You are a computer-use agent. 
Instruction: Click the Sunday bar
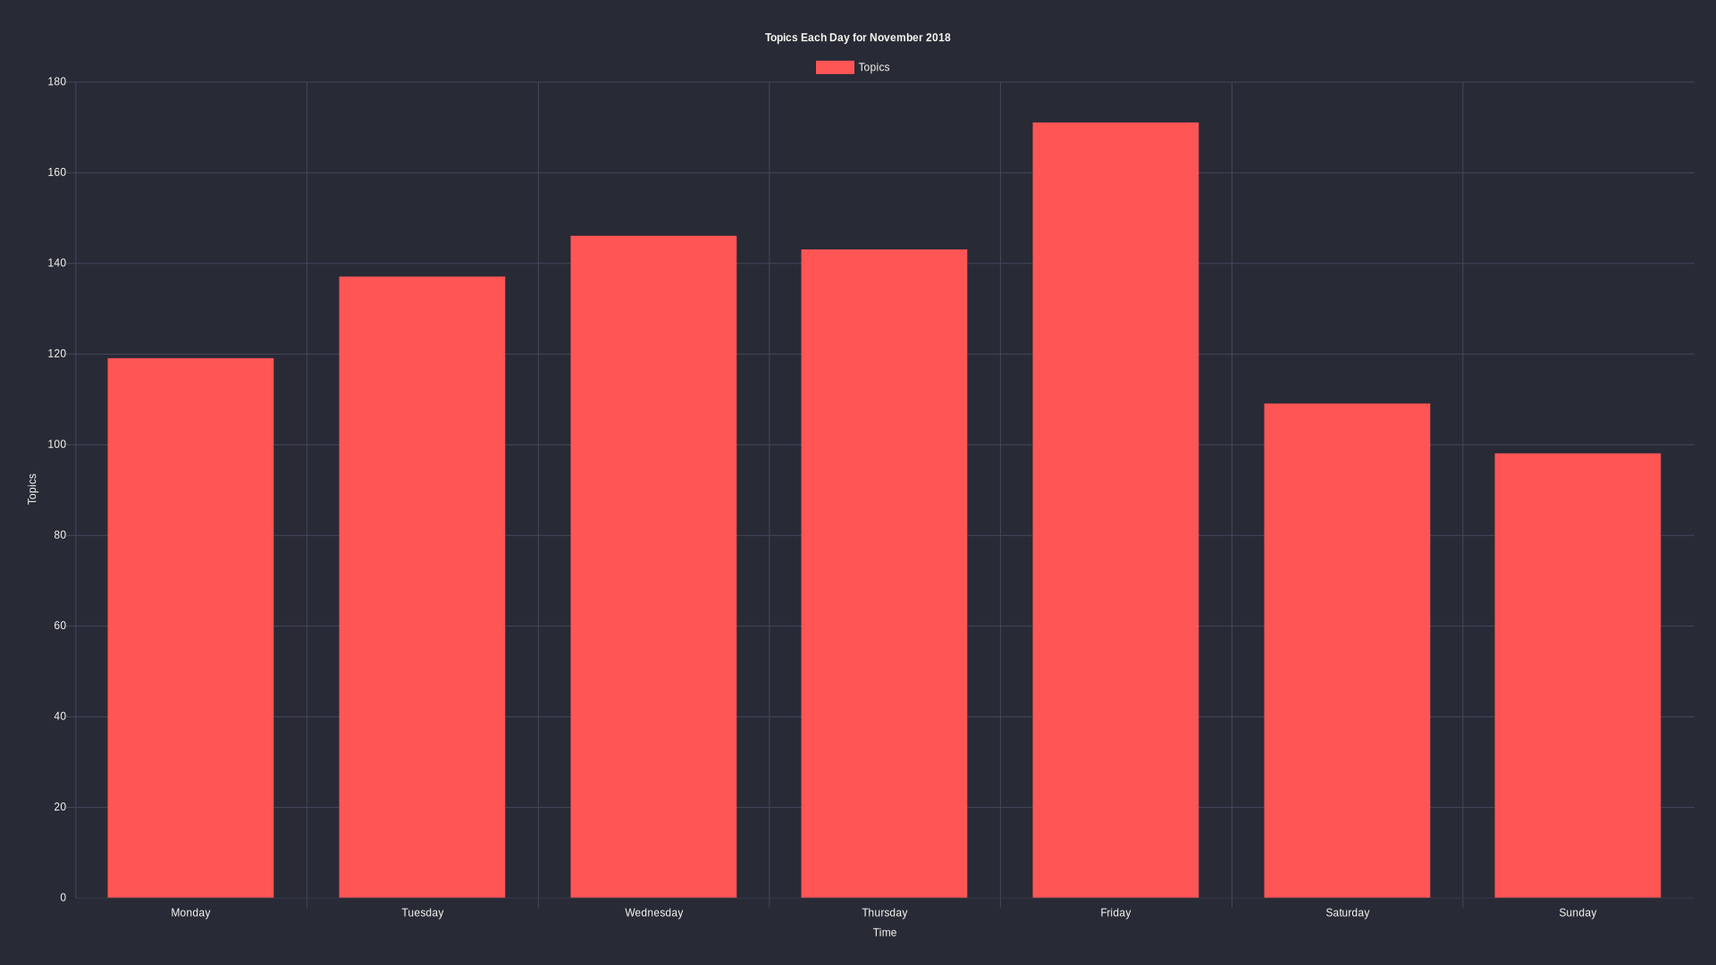(1578, 676)
